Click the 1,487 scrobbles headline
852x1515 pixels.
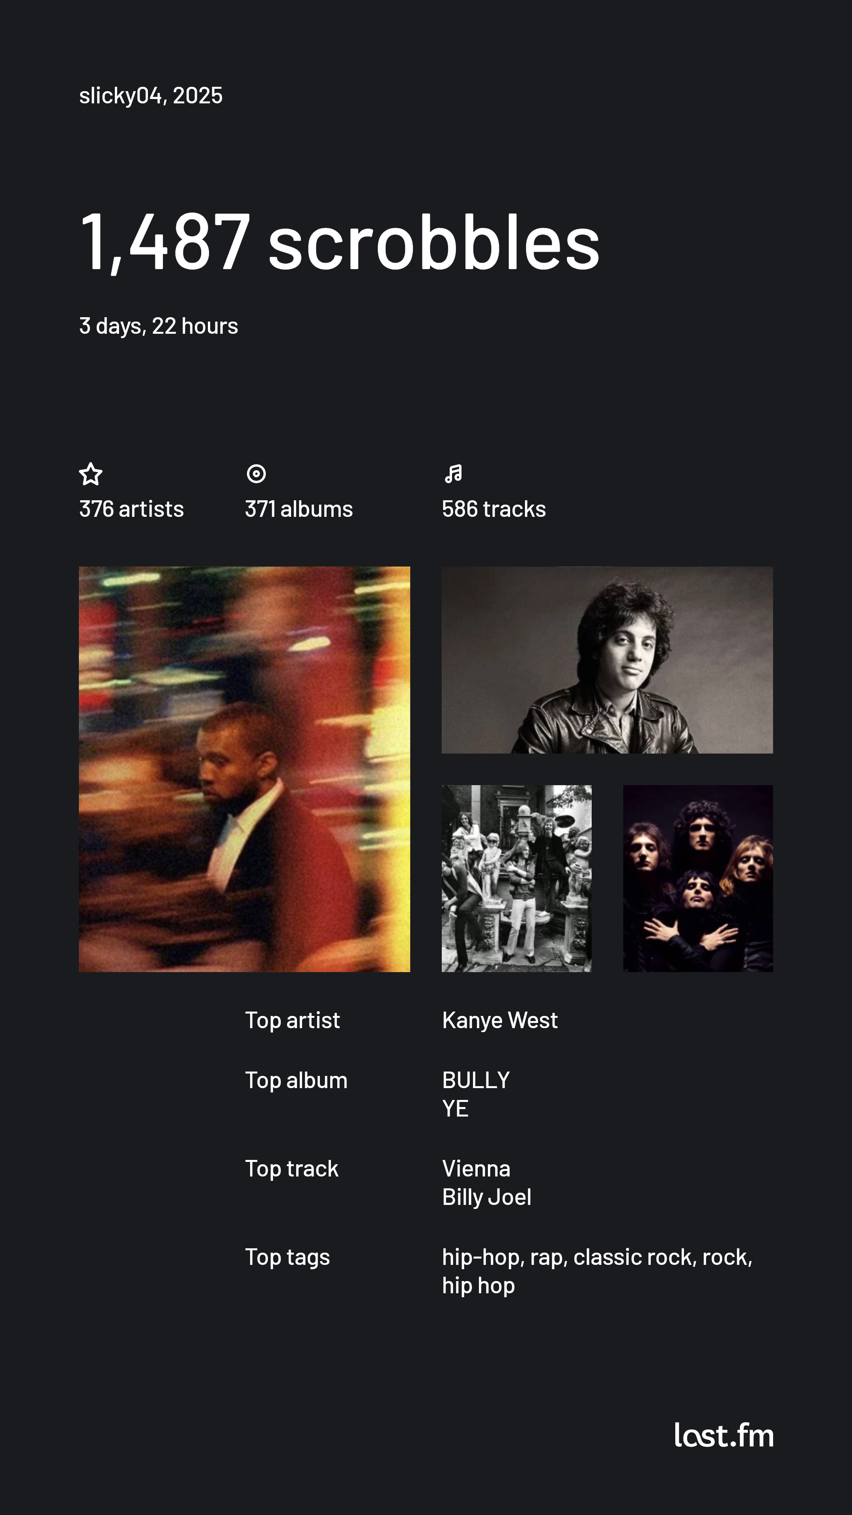pyautogui.click(x=340, y=242)
